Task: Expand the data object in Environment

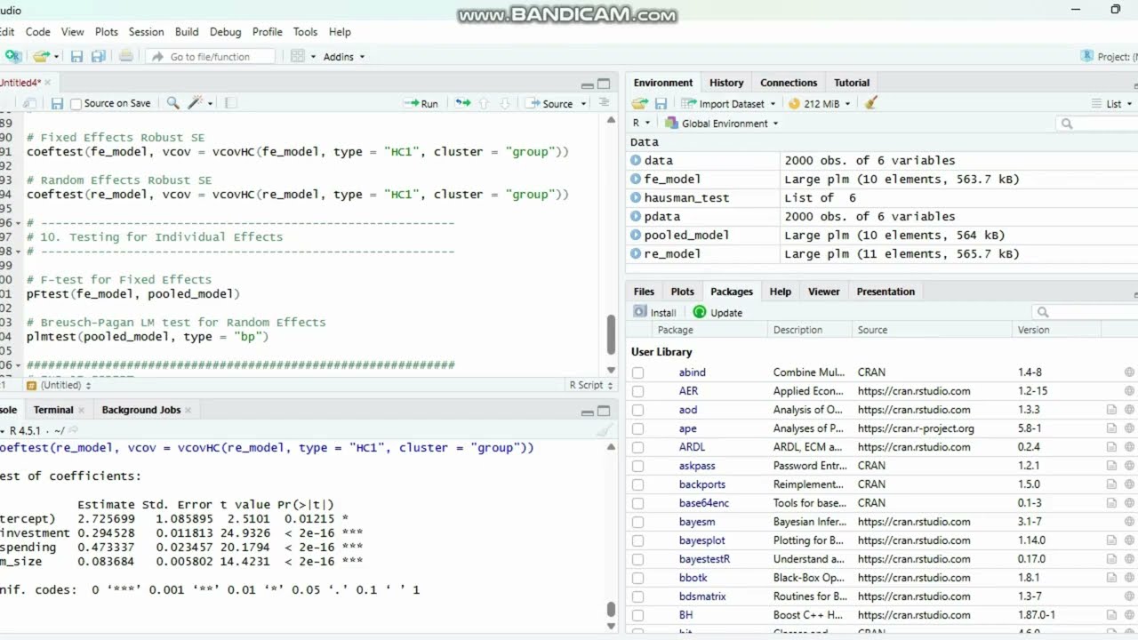Action: pyautogui.click(x=636, y=160)
